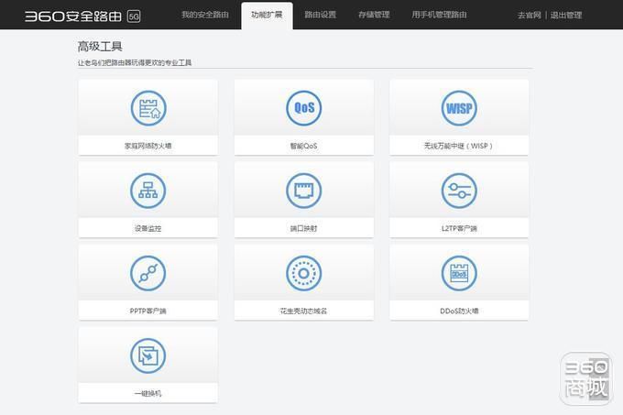623x415 pixels.
Task: Open the 花生壳动态域名 ring icon
Action: [x=304, y=273]
